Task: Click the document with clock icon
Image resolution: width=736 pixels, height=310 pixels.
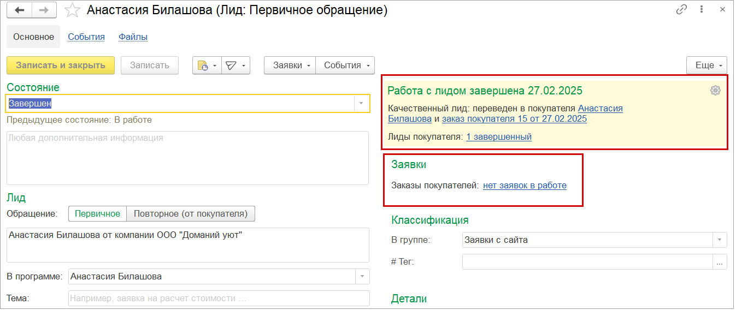Action: (x=203, y=65)
